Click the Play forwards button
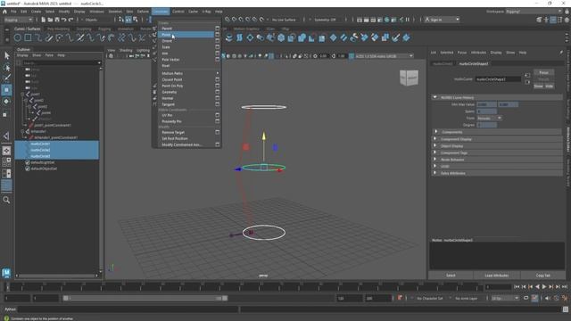The height and width of the screenshot is (321, 571). click(544, 287)
